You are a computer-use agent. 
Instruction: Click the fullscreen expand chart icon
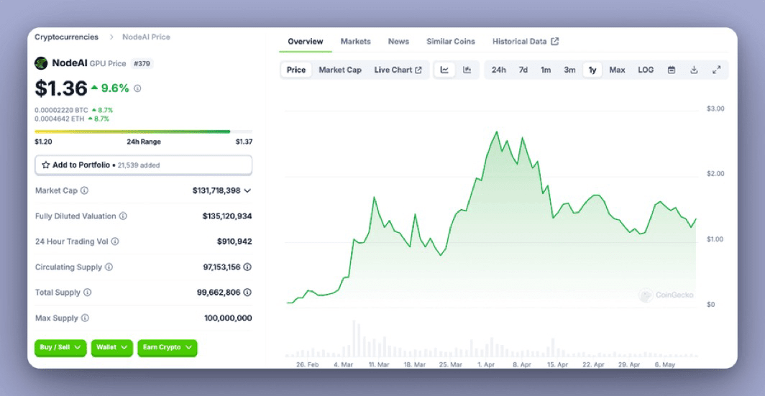(716, 70)
